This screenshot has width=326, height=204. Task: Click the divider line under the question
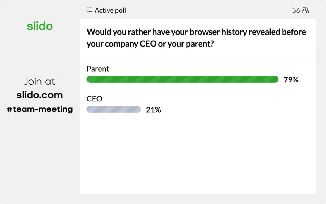tap(198, 57)
